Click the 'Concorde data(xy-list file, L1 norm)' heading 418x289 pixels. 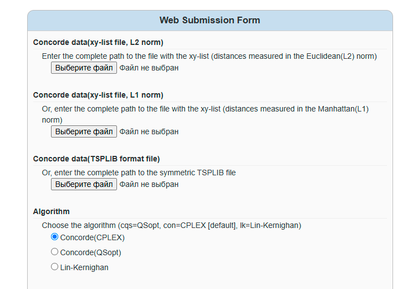98,95
